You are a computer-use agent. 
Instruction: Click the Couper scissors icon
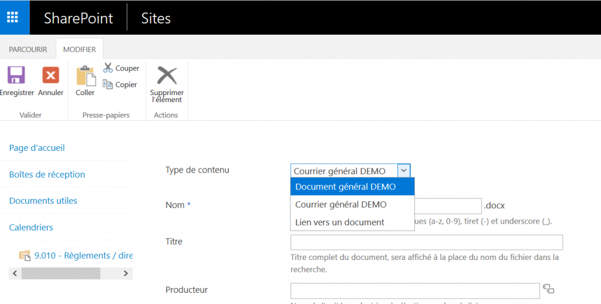click(108, 68)
